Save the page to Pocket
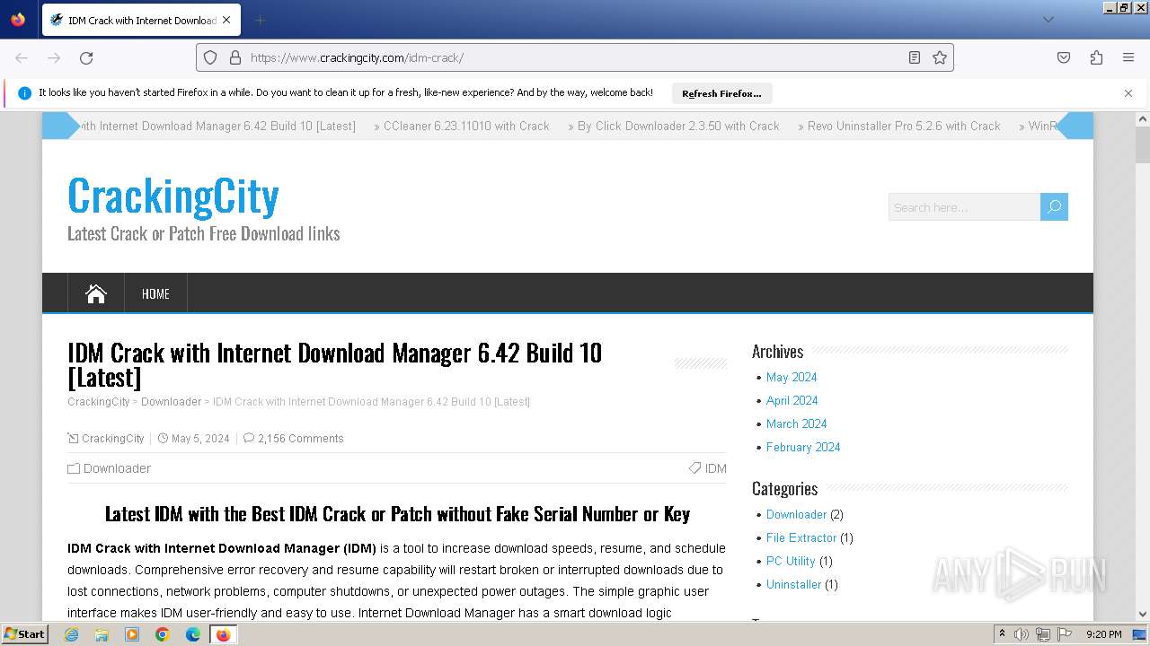The width and height of the screenshot is (1150, 646). pyautogui.click(x=1064, y=57)
